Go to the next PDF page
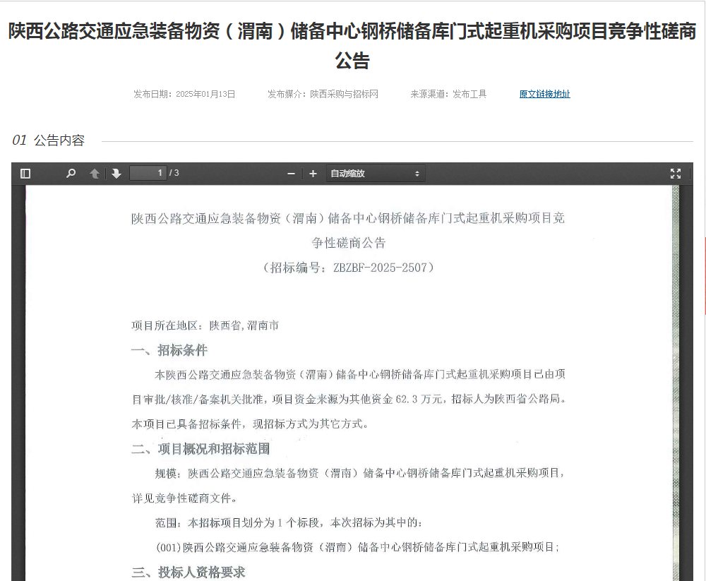706x581 pixels. 116,174
